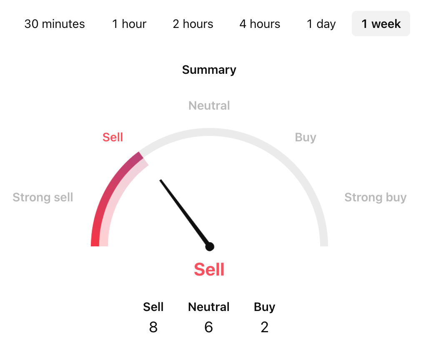Click the red Sell gauge label
This screenshot has width=421, height=346.
(113, 137)
